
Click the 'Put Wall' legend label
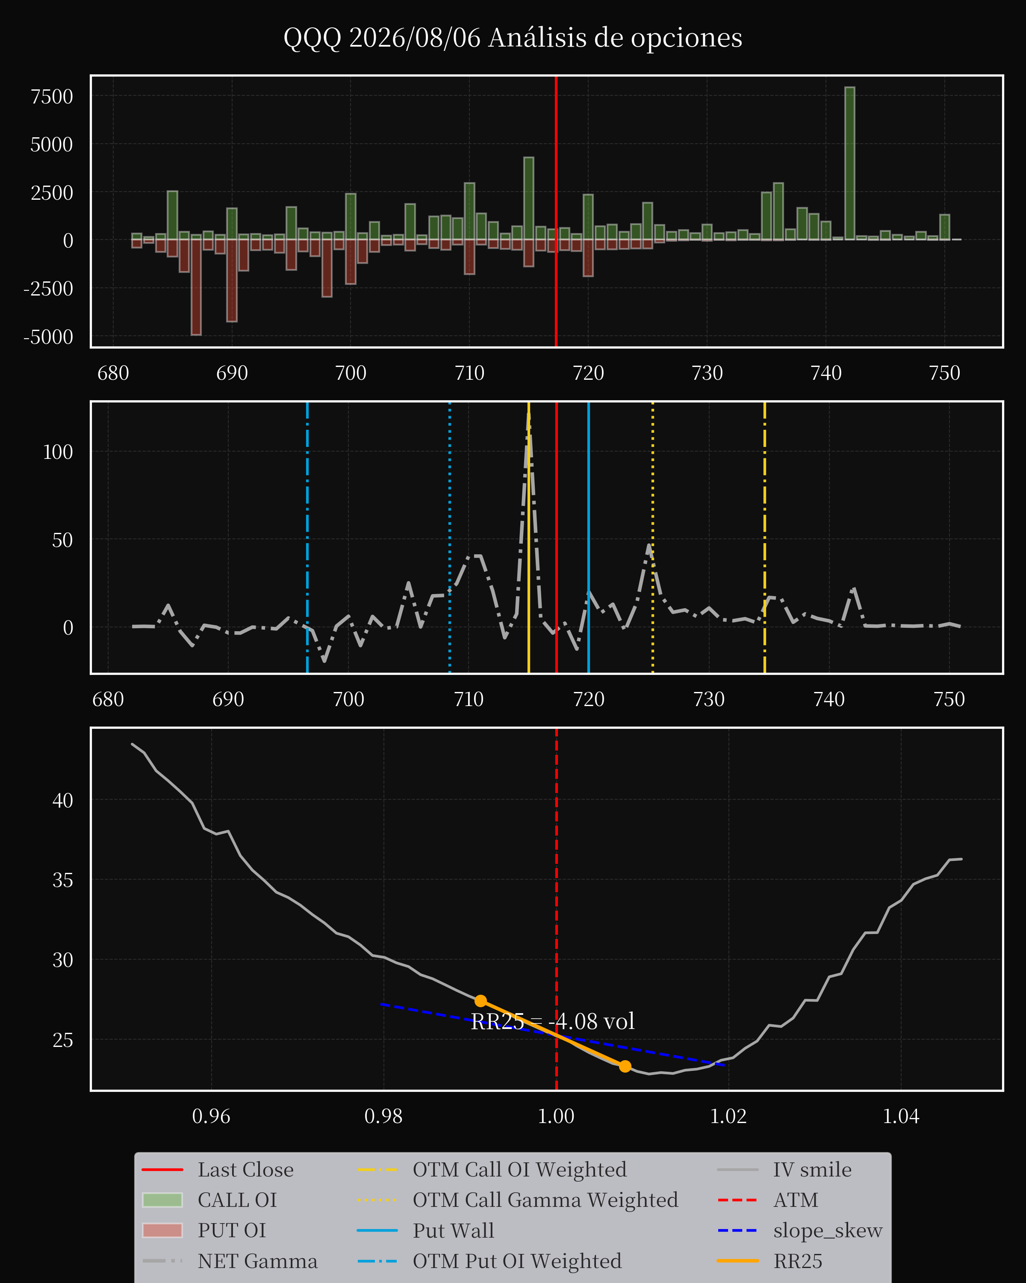coord(453,1231)
